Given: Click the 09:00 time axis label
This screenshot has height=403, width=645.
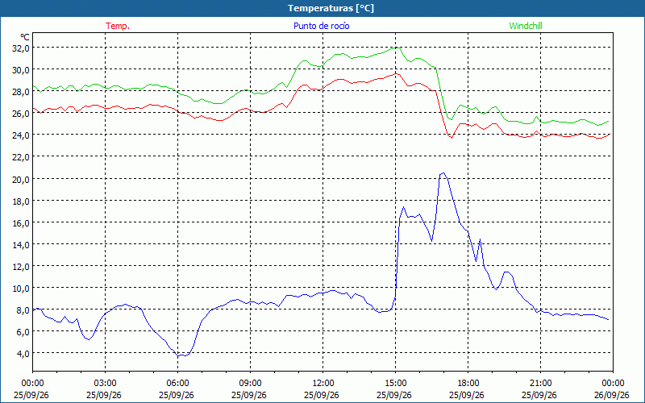Looking at the screenshot, I should (x=250, y=384).
